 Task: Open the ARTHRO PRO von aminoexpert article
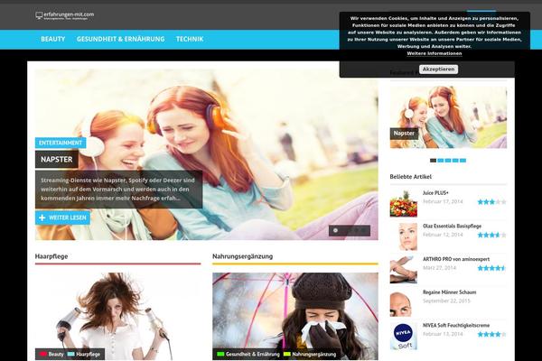(x=456, y=259)
